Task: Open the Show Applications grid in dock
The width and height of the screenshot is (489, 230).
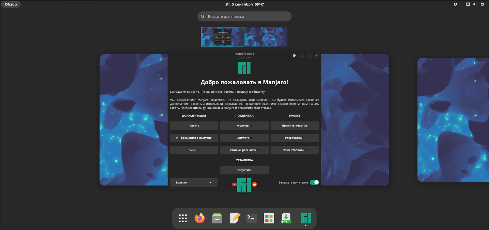Action: coord(183,218)
